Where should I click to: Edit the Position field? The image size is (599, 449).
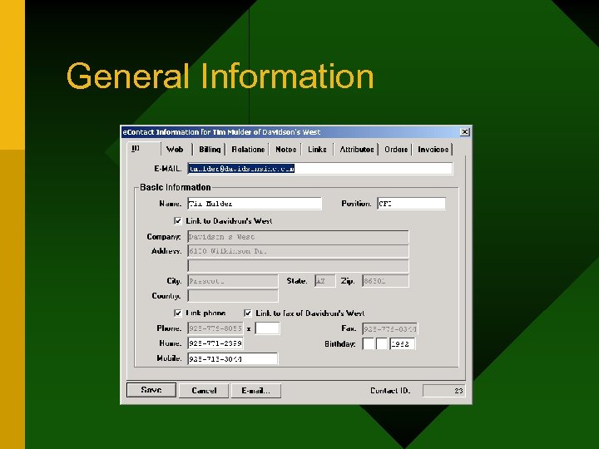point(411,204)
